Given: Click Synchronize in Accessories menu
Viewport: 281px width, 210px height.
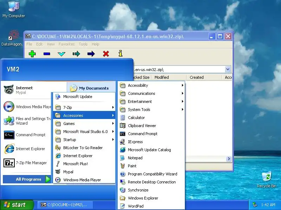Looking at the screenshot, I should pos(151,190).
